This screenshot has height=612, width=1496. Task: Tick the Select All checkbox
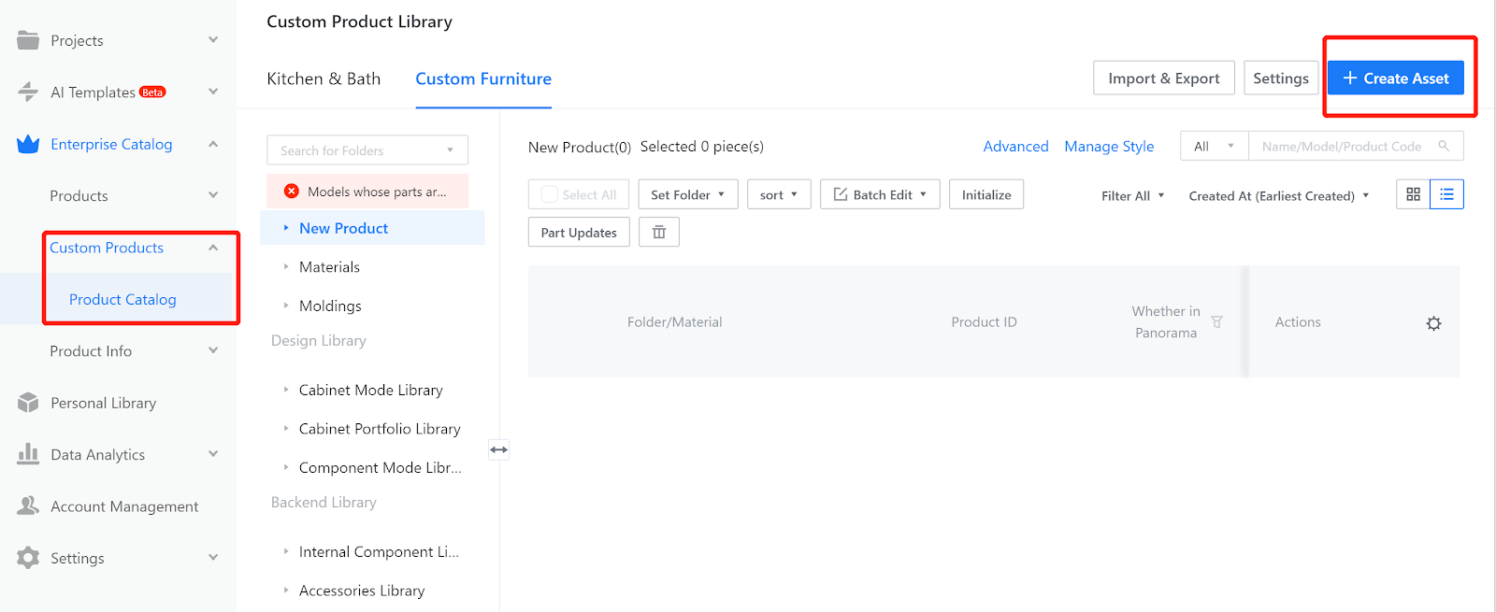tap(550, 194)
